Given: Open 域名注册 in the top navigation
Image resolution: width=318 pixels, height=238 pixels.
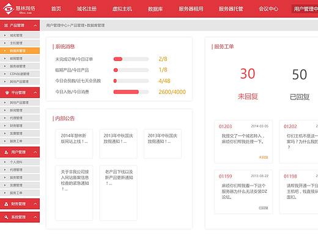Looking at the screenshot, I should point(87,9).
